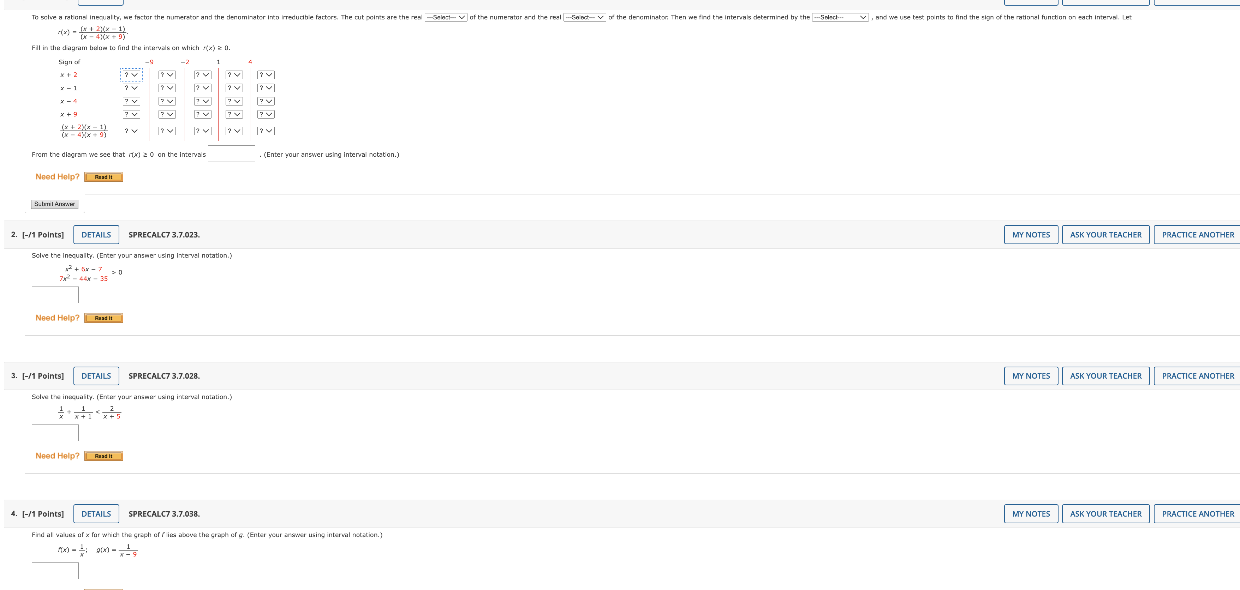The width and height of the screenshot is (1240, 590).
Task: Click Read It button in question 3
Action: tap(103, 456)
